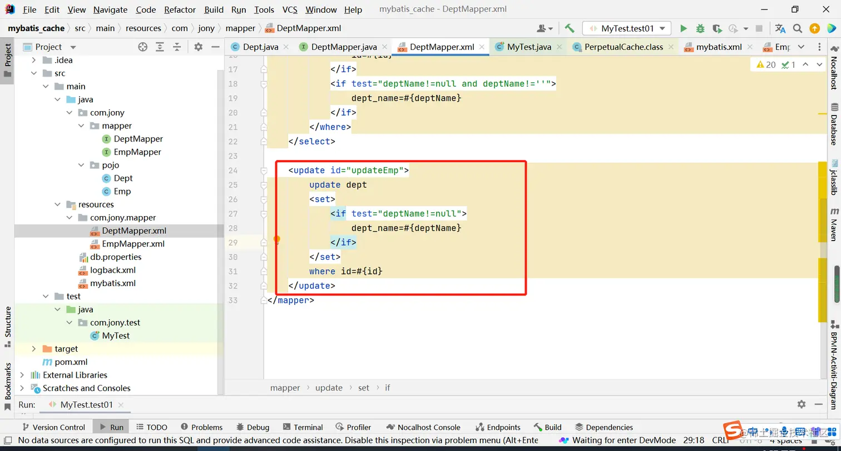Viewport: 841px width, 451px height.
Task: Expand the target folder
Action: (x=34, y=349)
